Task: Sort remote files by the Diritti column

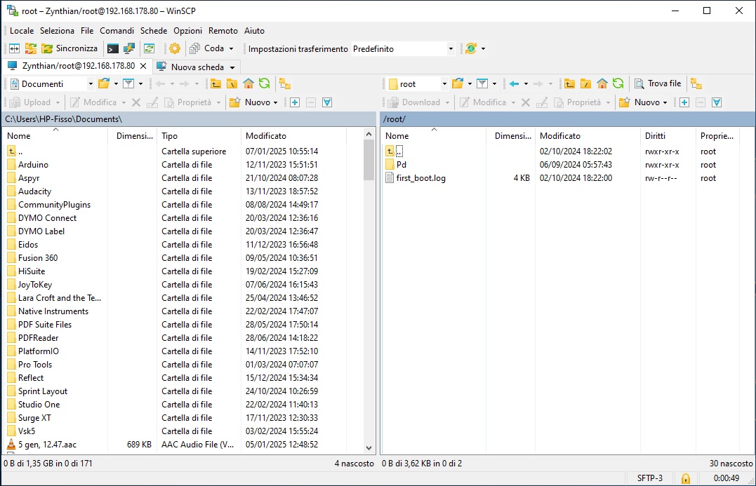Action: 668,136
